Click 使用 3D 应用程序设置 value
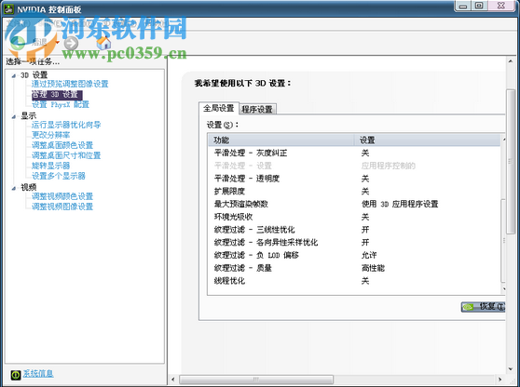The height and width of the screenshot is (387, 520). (x=400, y=204)
